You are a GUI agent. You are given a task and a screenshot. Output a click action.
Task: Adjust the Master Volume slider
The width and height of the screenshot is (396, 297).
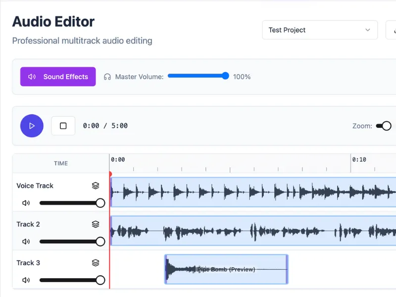coord(198,76)
